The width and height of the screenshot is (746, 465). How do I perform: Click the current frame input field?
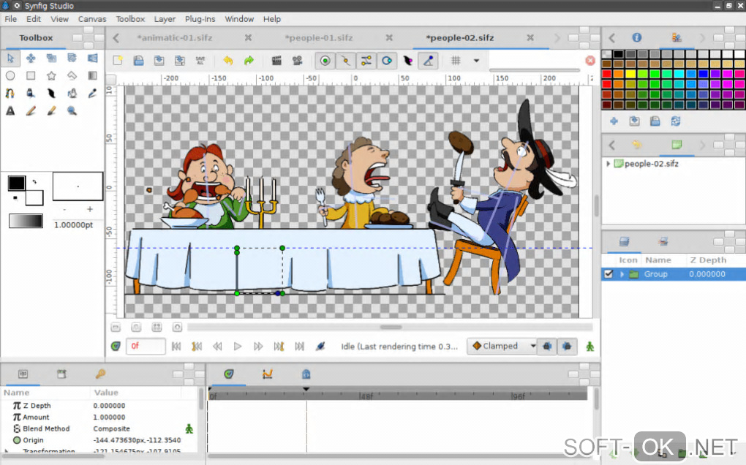[146, 347]
